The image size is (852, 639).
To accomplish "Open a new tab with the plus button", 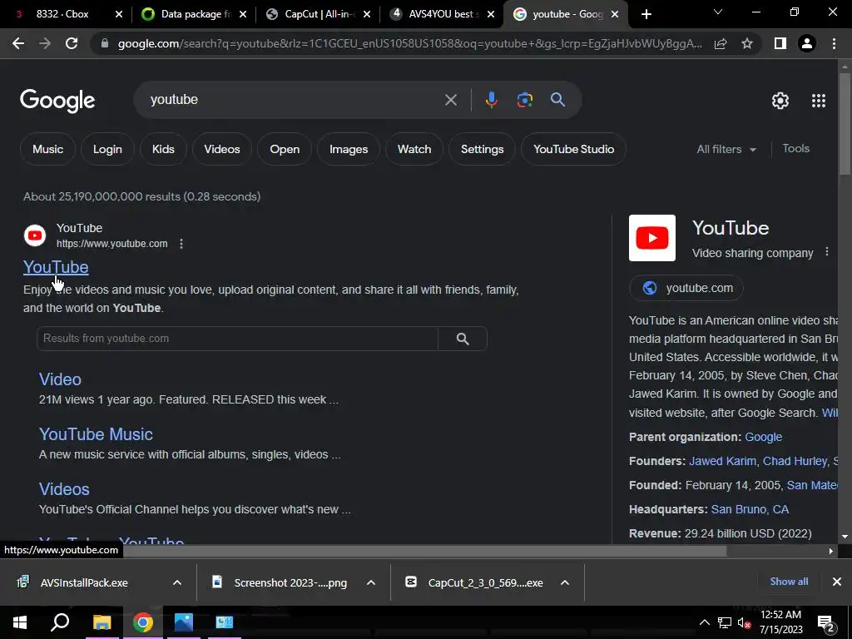I will coord(646,14).
